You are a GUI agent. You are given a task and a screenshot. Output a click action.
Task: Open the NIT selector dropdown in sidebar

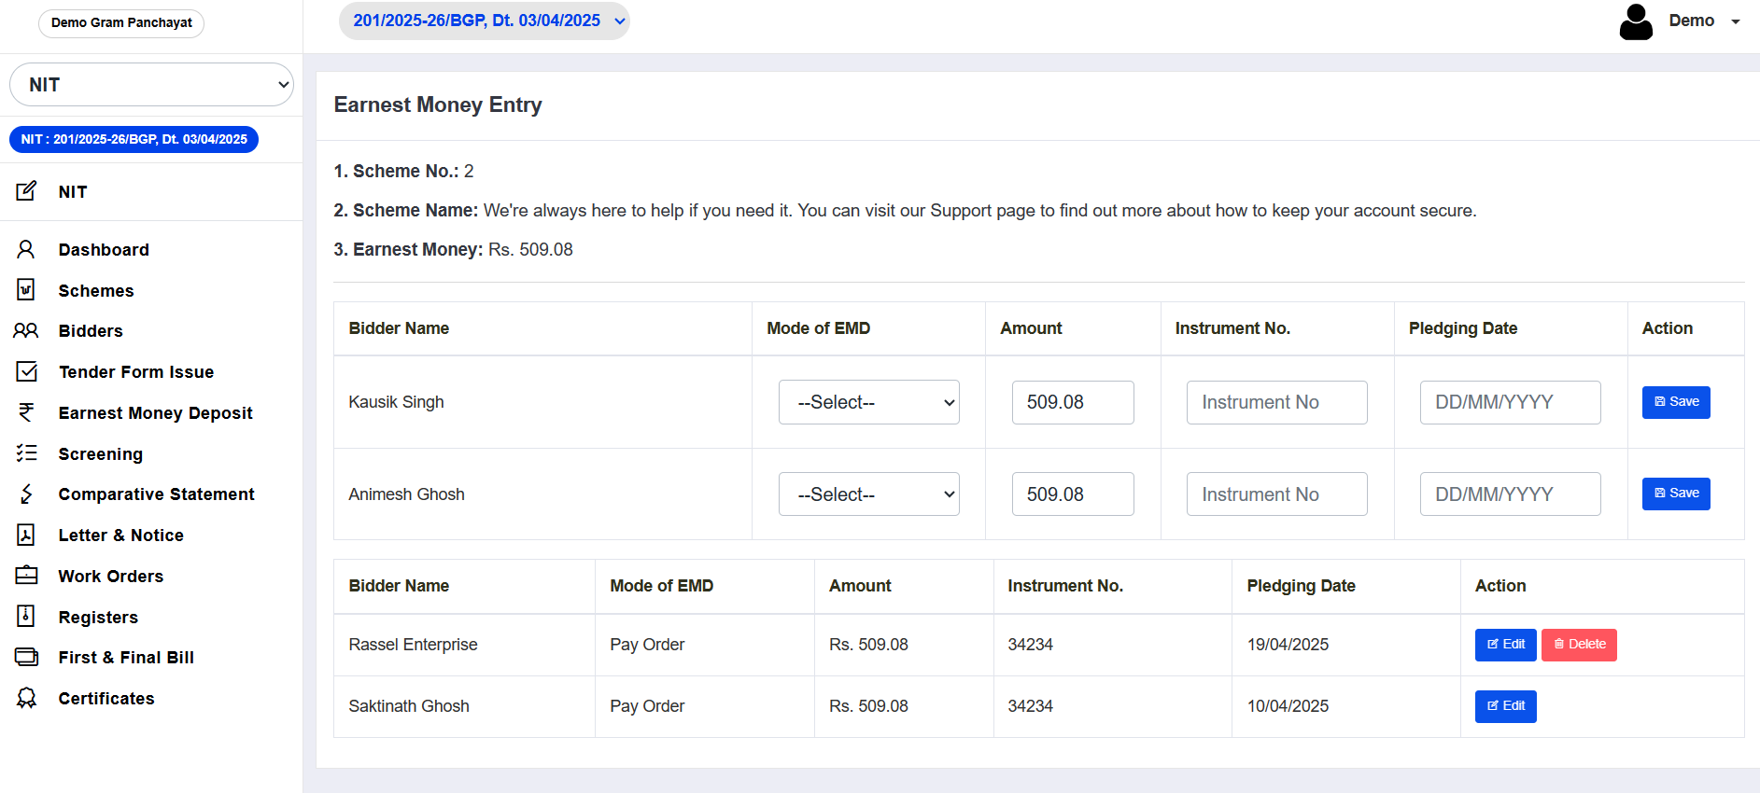tap(151, 85)
